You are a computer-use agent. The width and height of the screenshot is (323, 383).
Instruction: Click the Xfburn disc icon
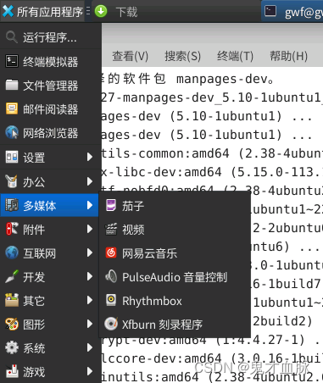(x=111, y=324)
